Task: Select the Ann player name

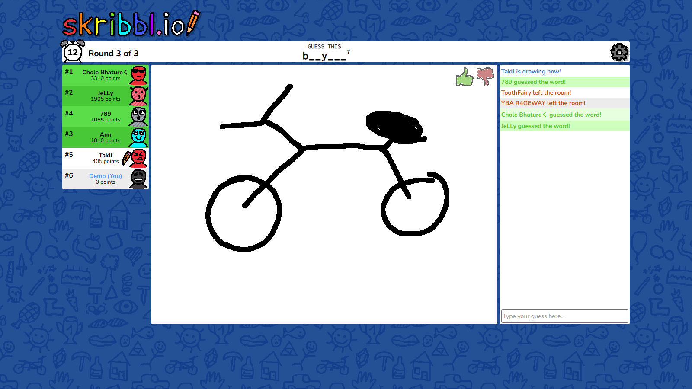Action: click(x=106, y=134)
